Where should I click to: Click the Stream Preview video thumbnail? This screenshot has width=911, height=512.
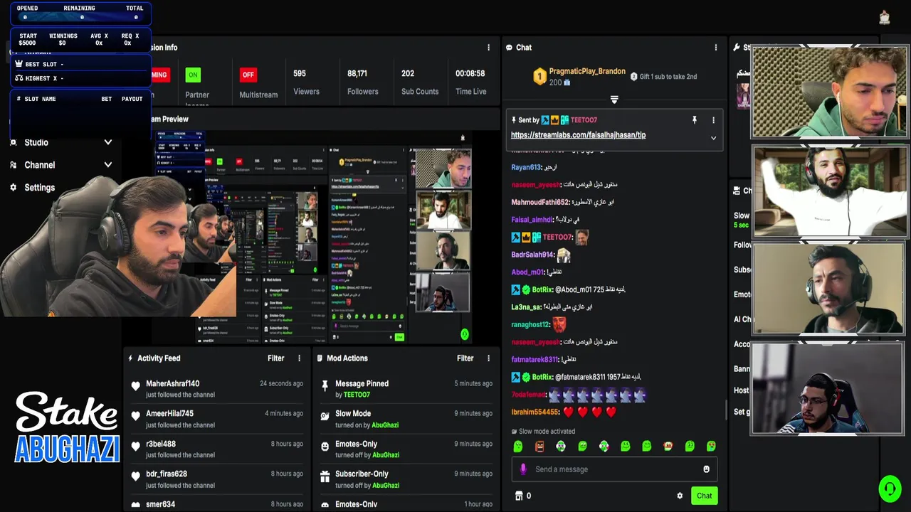tap(313, 238)
